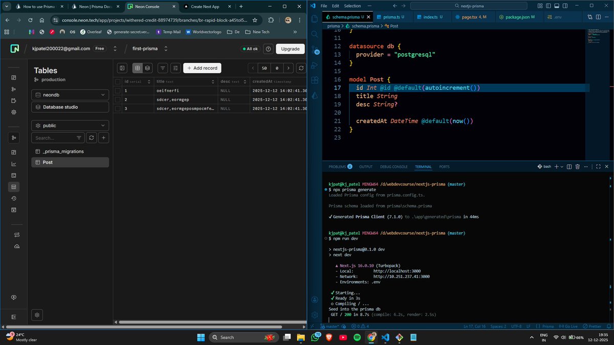Toggle the table sidebar panel icon

(x=122, y=67)
